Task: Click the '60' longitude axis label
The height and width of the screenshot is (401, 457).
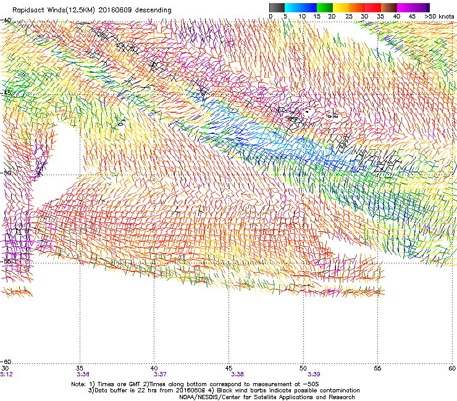Action: coord(452,368)
